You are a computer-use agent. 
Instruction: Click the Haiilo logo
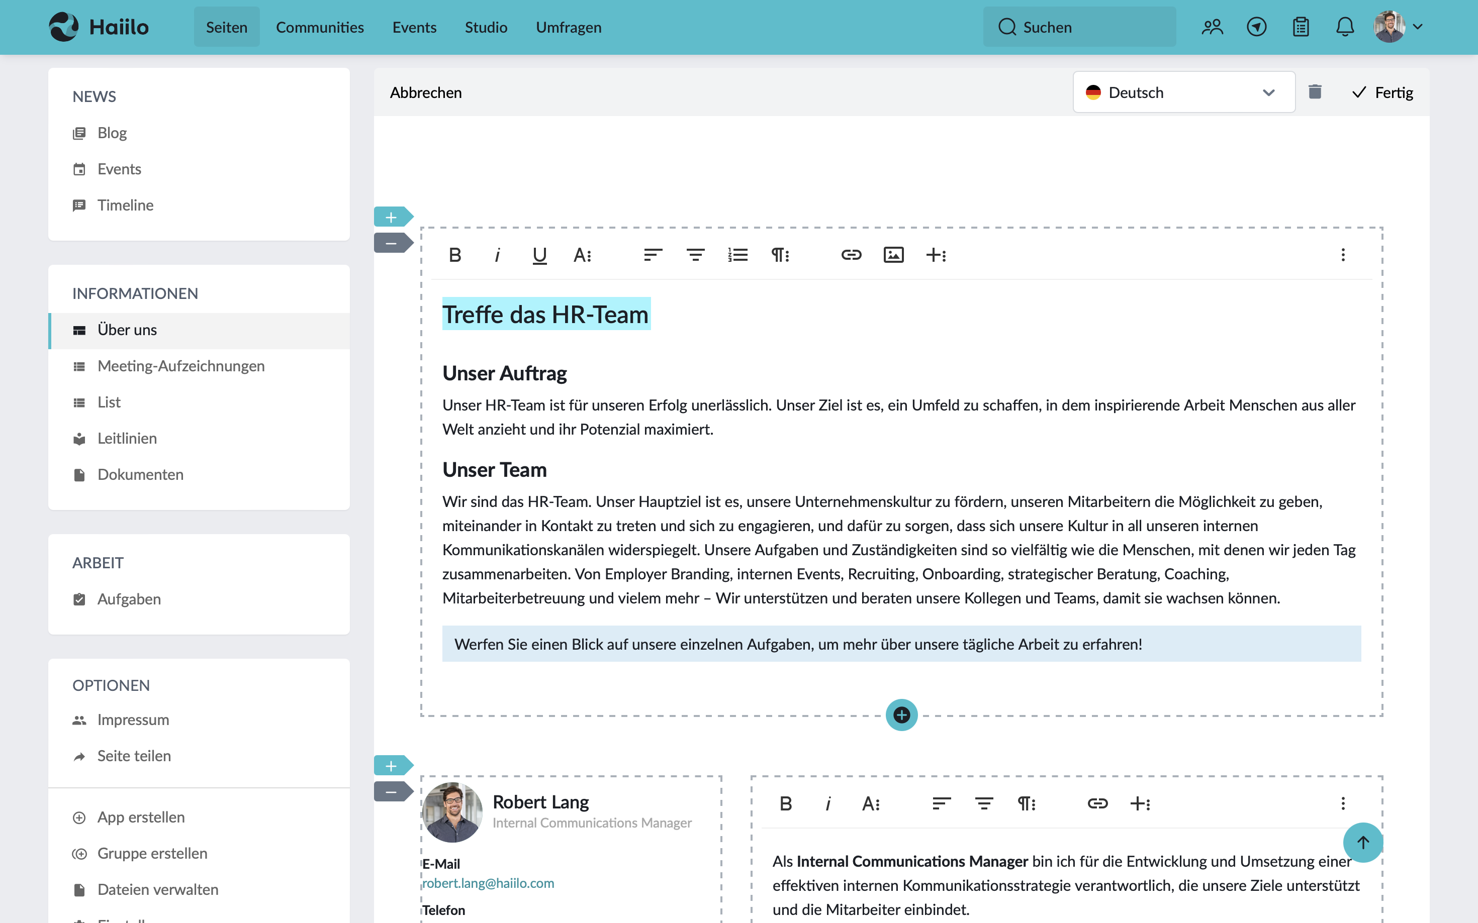pyautogui.click(x=99, y=27)
